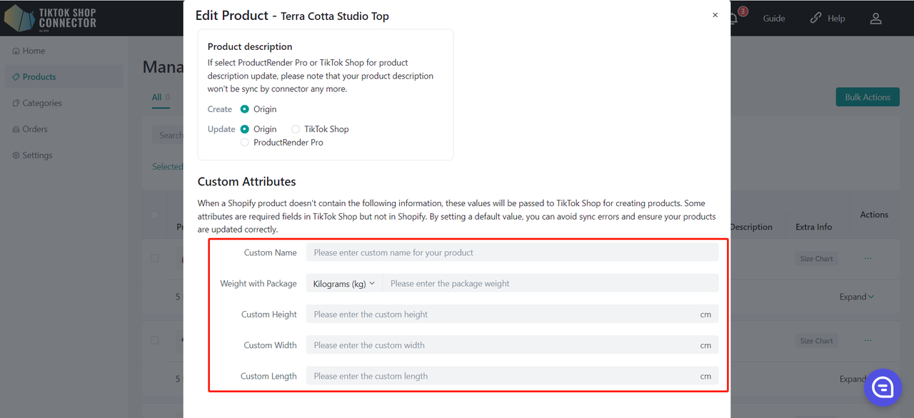Click the Actions column header
914x418 pixels.
point(874,215)
